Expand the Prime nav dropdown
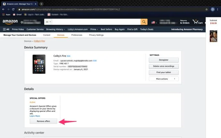Image resolution: width=221 pixels, height=138 pixels. pos(94,29)
